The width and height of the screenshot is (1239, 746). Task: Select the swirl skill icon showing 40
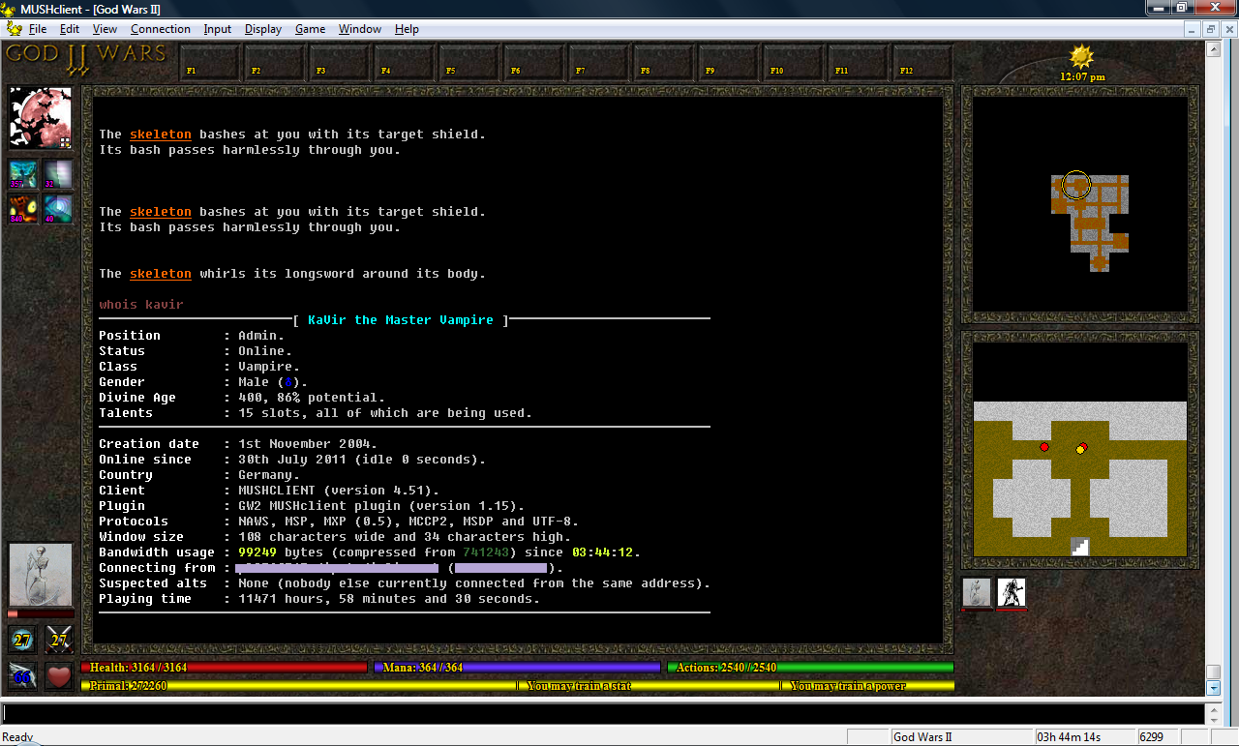coord(57,208)
